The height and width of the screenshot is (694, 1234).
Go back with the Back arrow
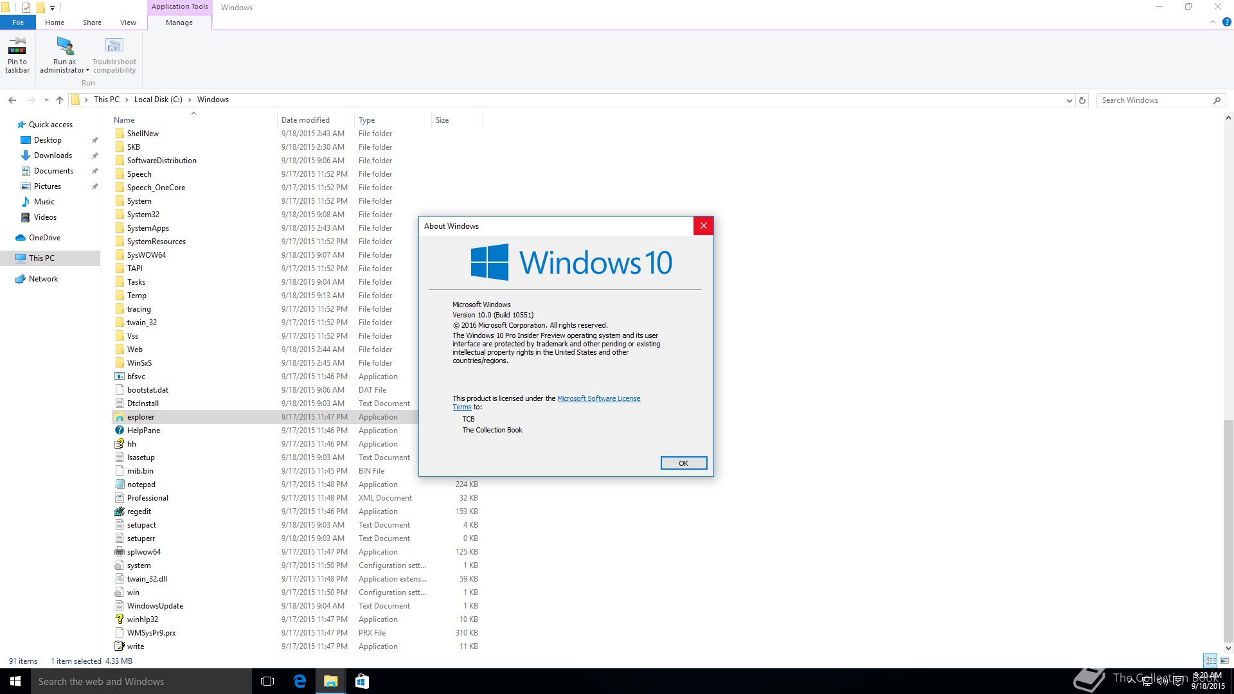(x=12, y=100)
